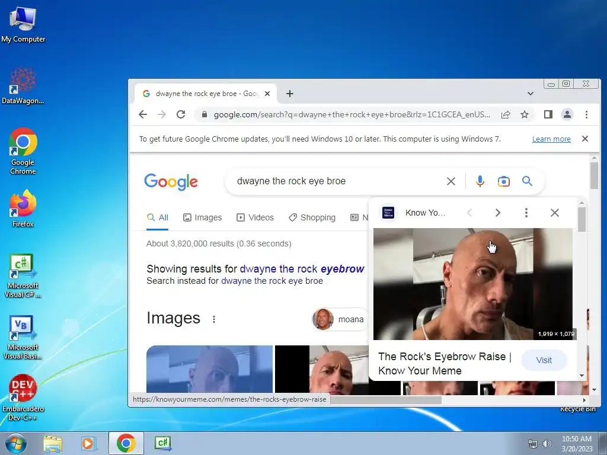
Task: Clear the search box text
Action: 451,181
